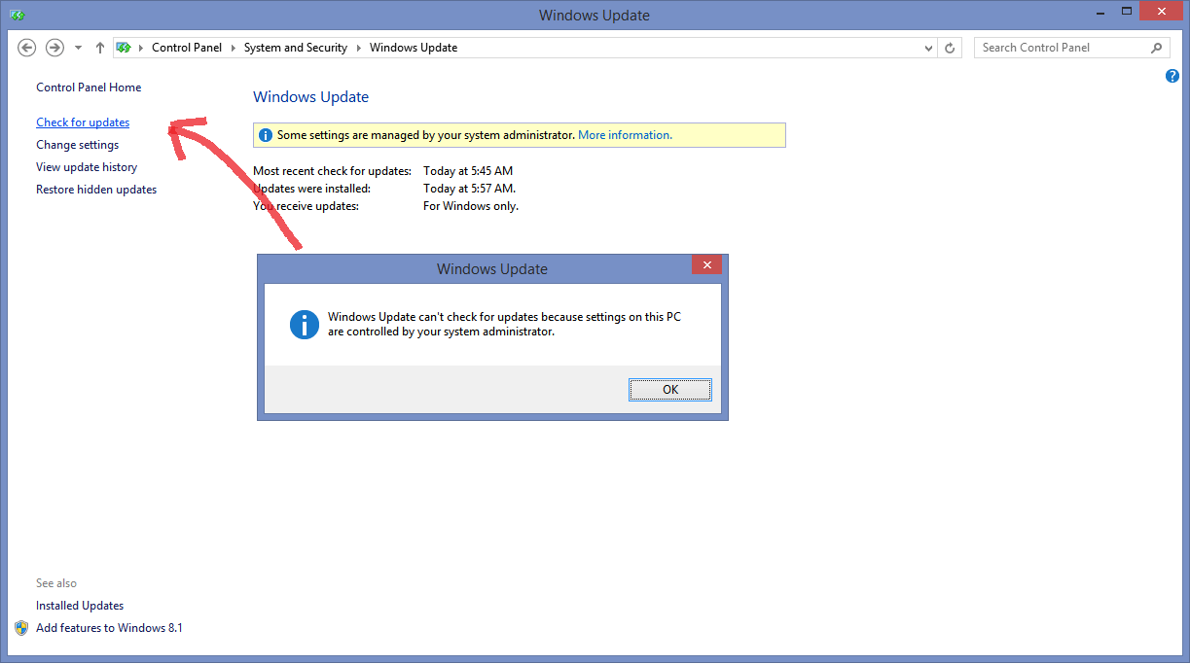Click the Forward navigation arrow
Viewport: 1190px width, 664px height.
point(55,48)
